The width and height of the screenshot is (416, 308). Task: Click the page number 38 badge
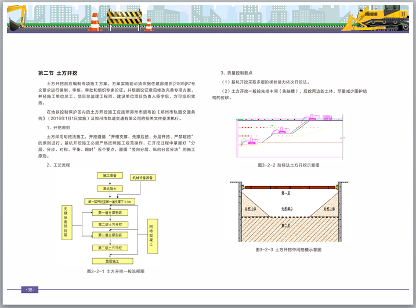(30, 289)
